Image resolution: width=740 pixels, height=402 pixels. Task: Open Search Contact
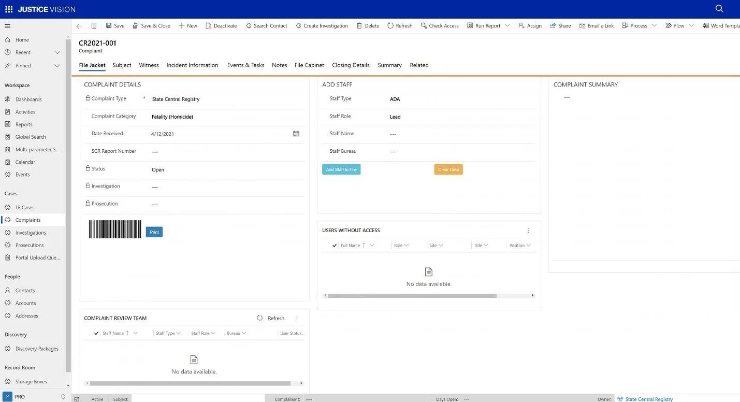[266, 26]
